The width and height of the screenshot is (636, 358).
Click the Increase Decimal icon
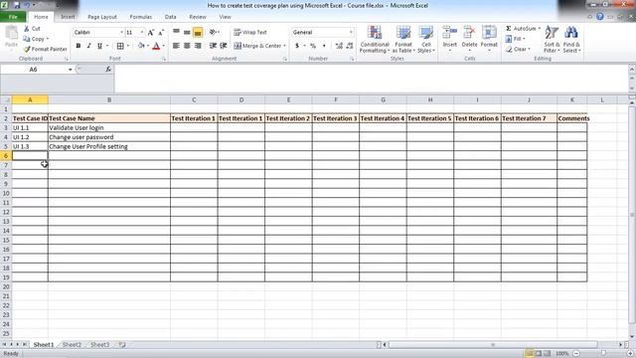click(339, 46)
